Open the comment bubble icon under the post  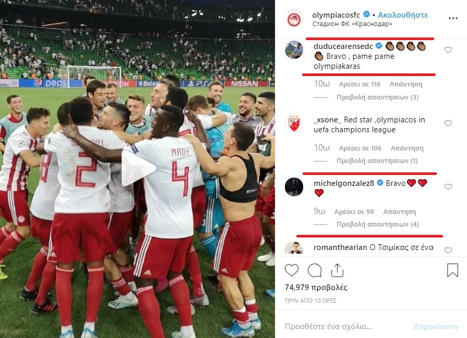tap(315, 270)
